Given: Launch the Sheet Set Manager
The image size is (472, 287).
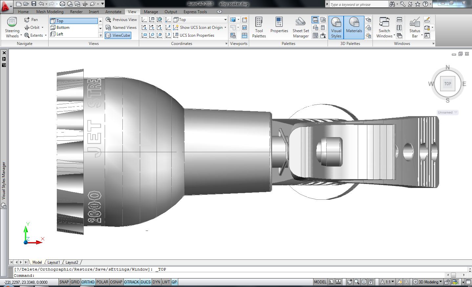Looking at the screenshot, I should (x=300, y=27).
